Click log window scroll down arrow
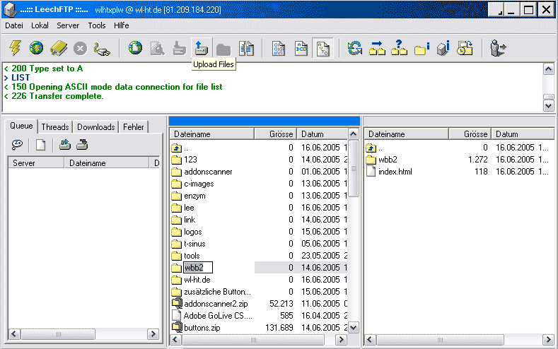Viewport: 558px width, 349px height. (x=548, y=105)
